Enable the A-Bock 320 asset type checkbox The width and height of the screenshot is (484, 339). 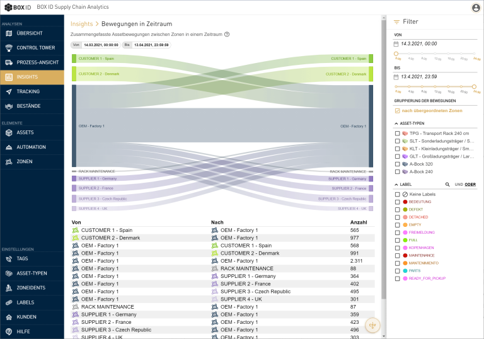click(397, 164)
